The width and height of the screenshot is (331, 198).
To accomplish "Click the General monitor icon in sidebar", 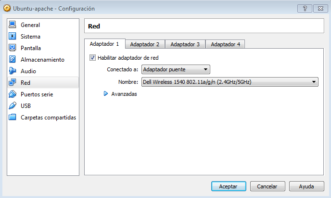I will click(13, 25).
